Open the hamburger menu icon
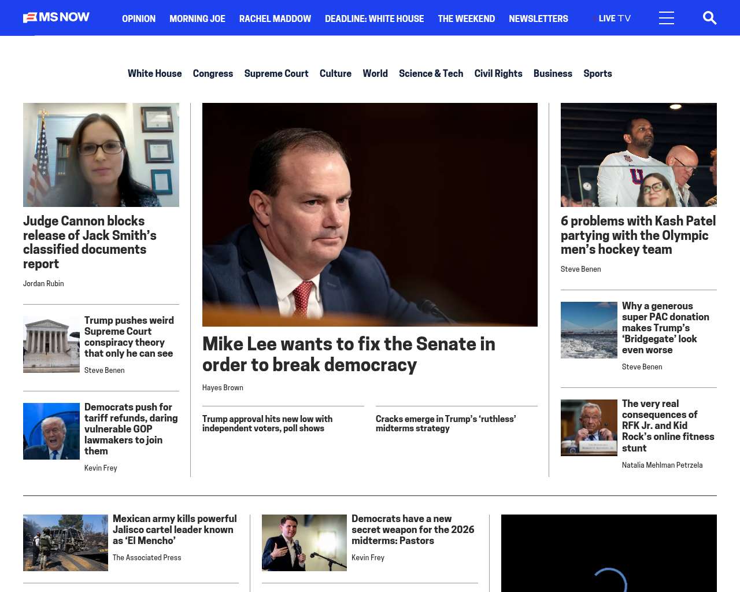Viewport: 740px width, 592px height. 667,18
